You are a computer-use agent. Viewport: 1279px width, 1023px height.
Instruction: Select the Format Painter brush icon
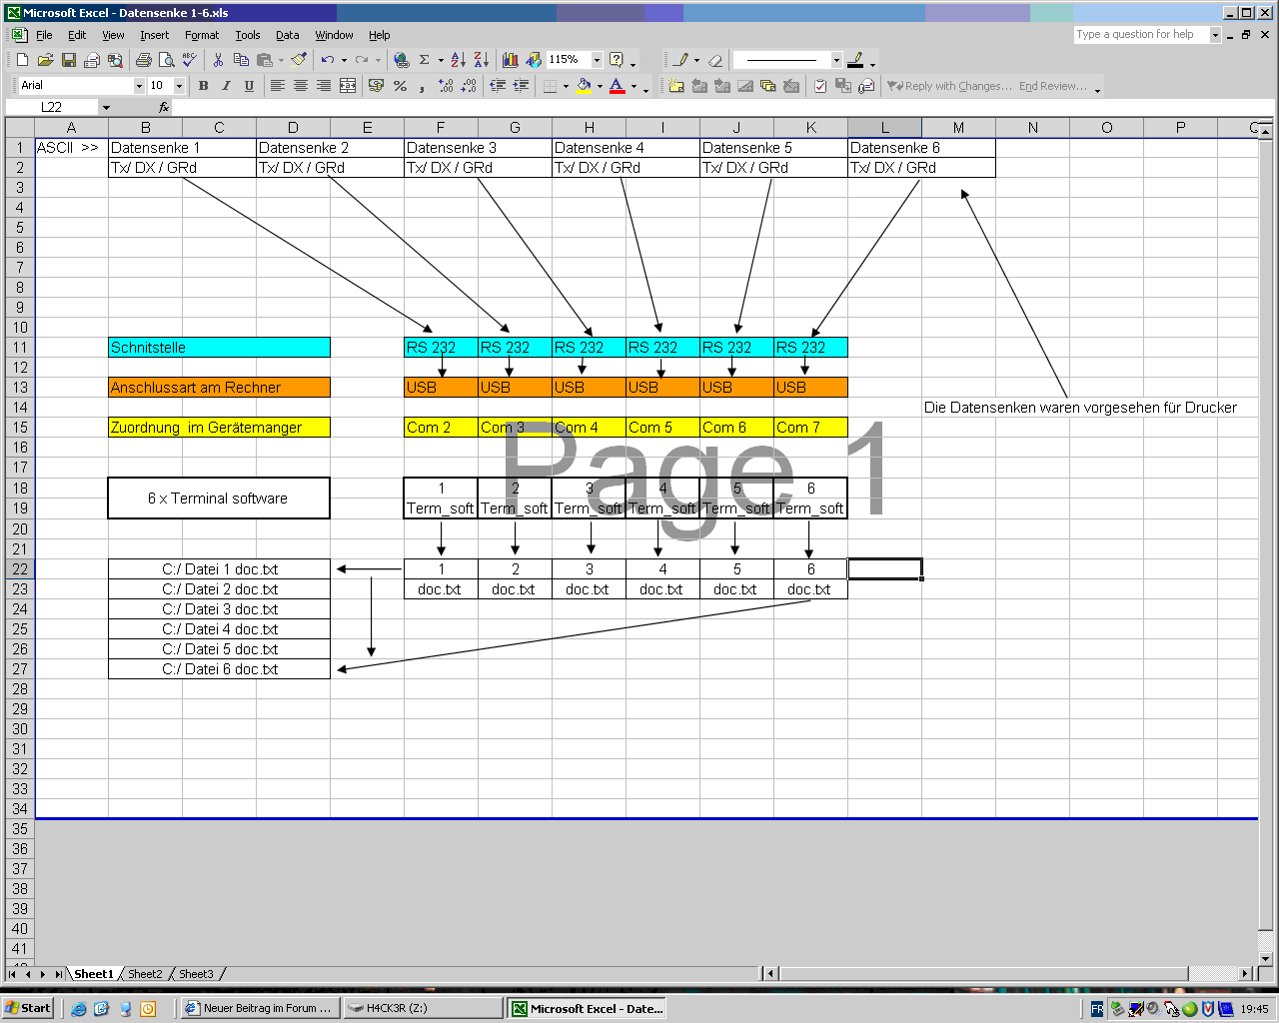point(299,60)
